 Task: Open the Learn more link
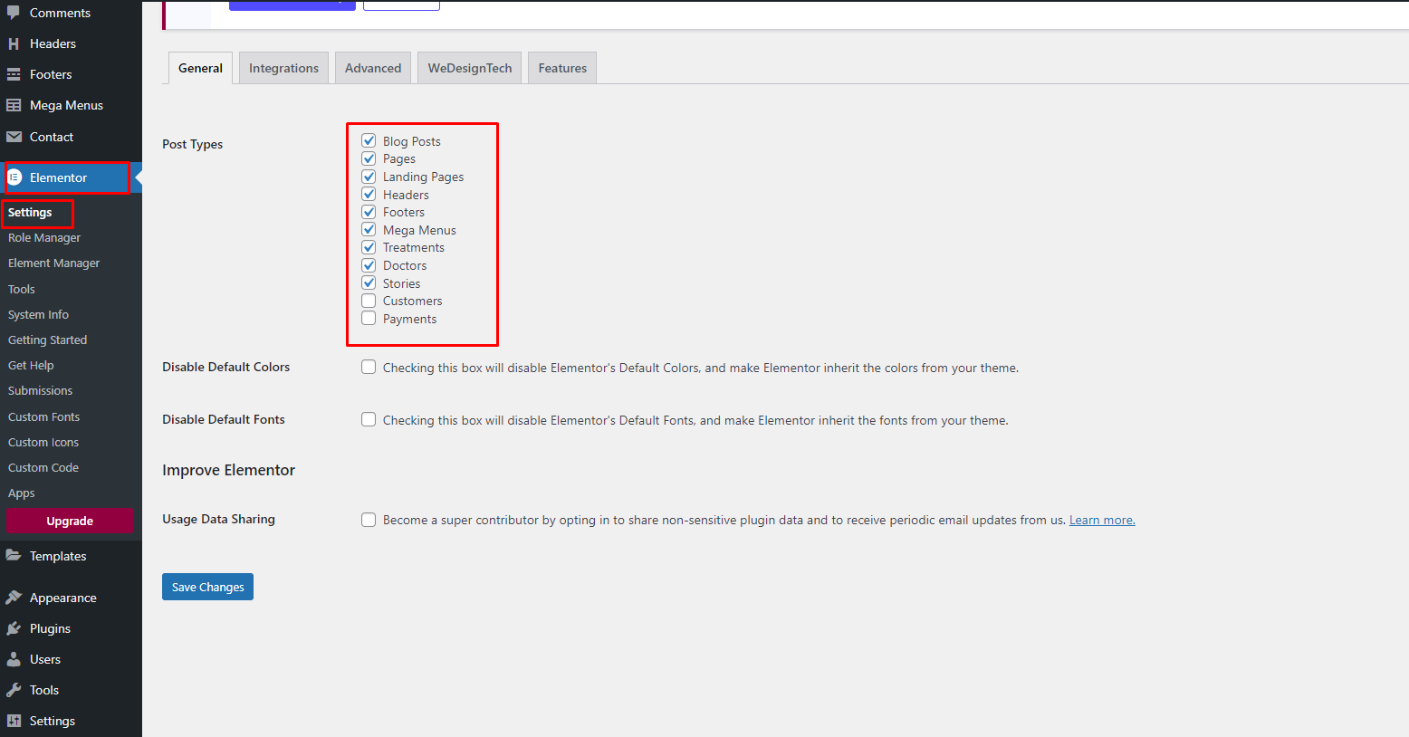click(1102, 520)
